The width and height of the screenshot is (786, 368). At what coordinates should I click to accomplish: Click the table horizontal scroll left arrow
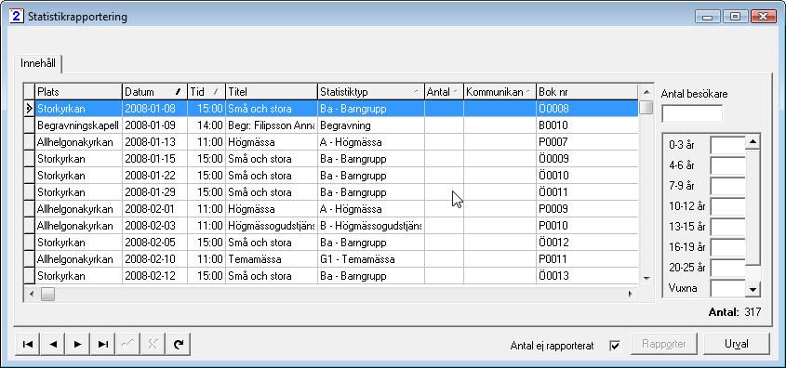(31, 294)
